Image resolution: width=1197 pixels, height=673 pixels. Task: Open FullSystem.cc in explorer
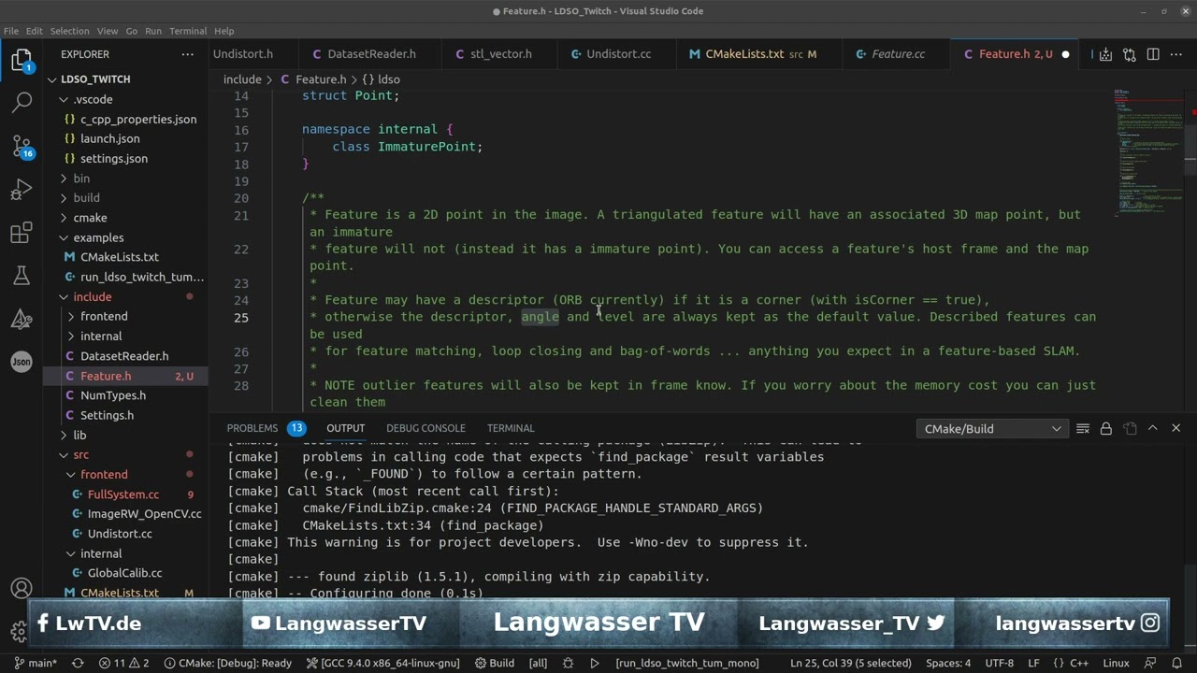123,494
